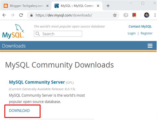Click the DOWNLOAD link
The width and height of the screenshot is (157, 120).
pyautogui.click(x=19, y=111)
